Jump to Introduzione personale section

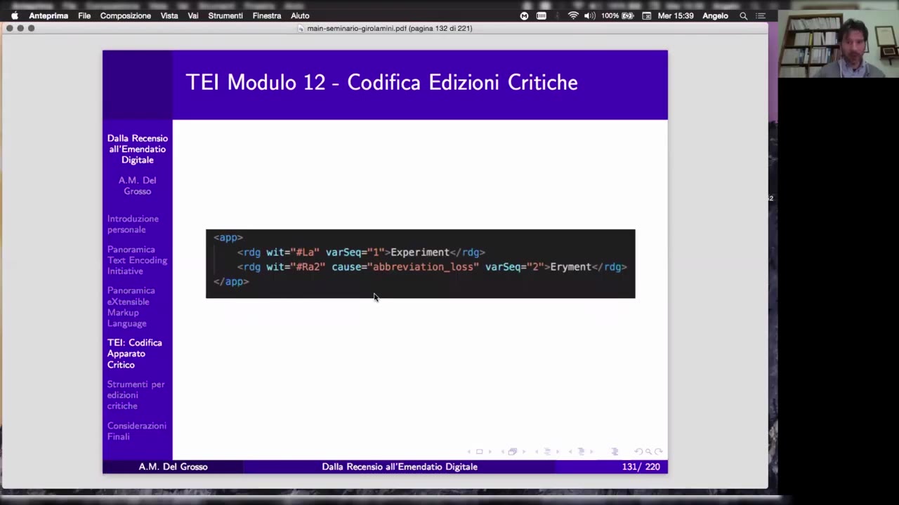point(133,224)
